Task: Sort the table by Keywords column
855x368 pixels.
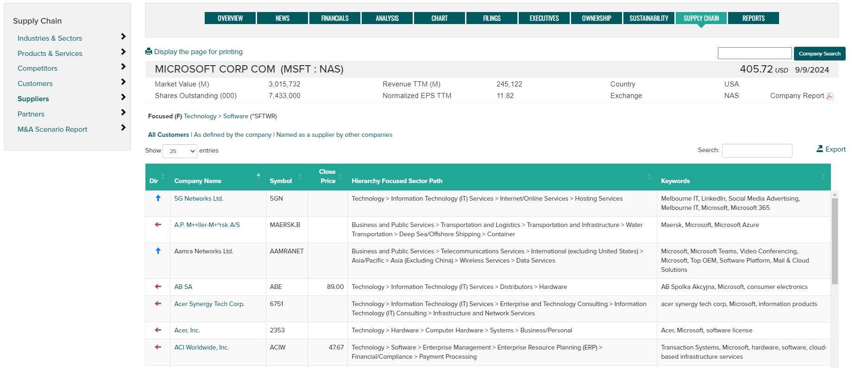Action: tap(823, 177)
